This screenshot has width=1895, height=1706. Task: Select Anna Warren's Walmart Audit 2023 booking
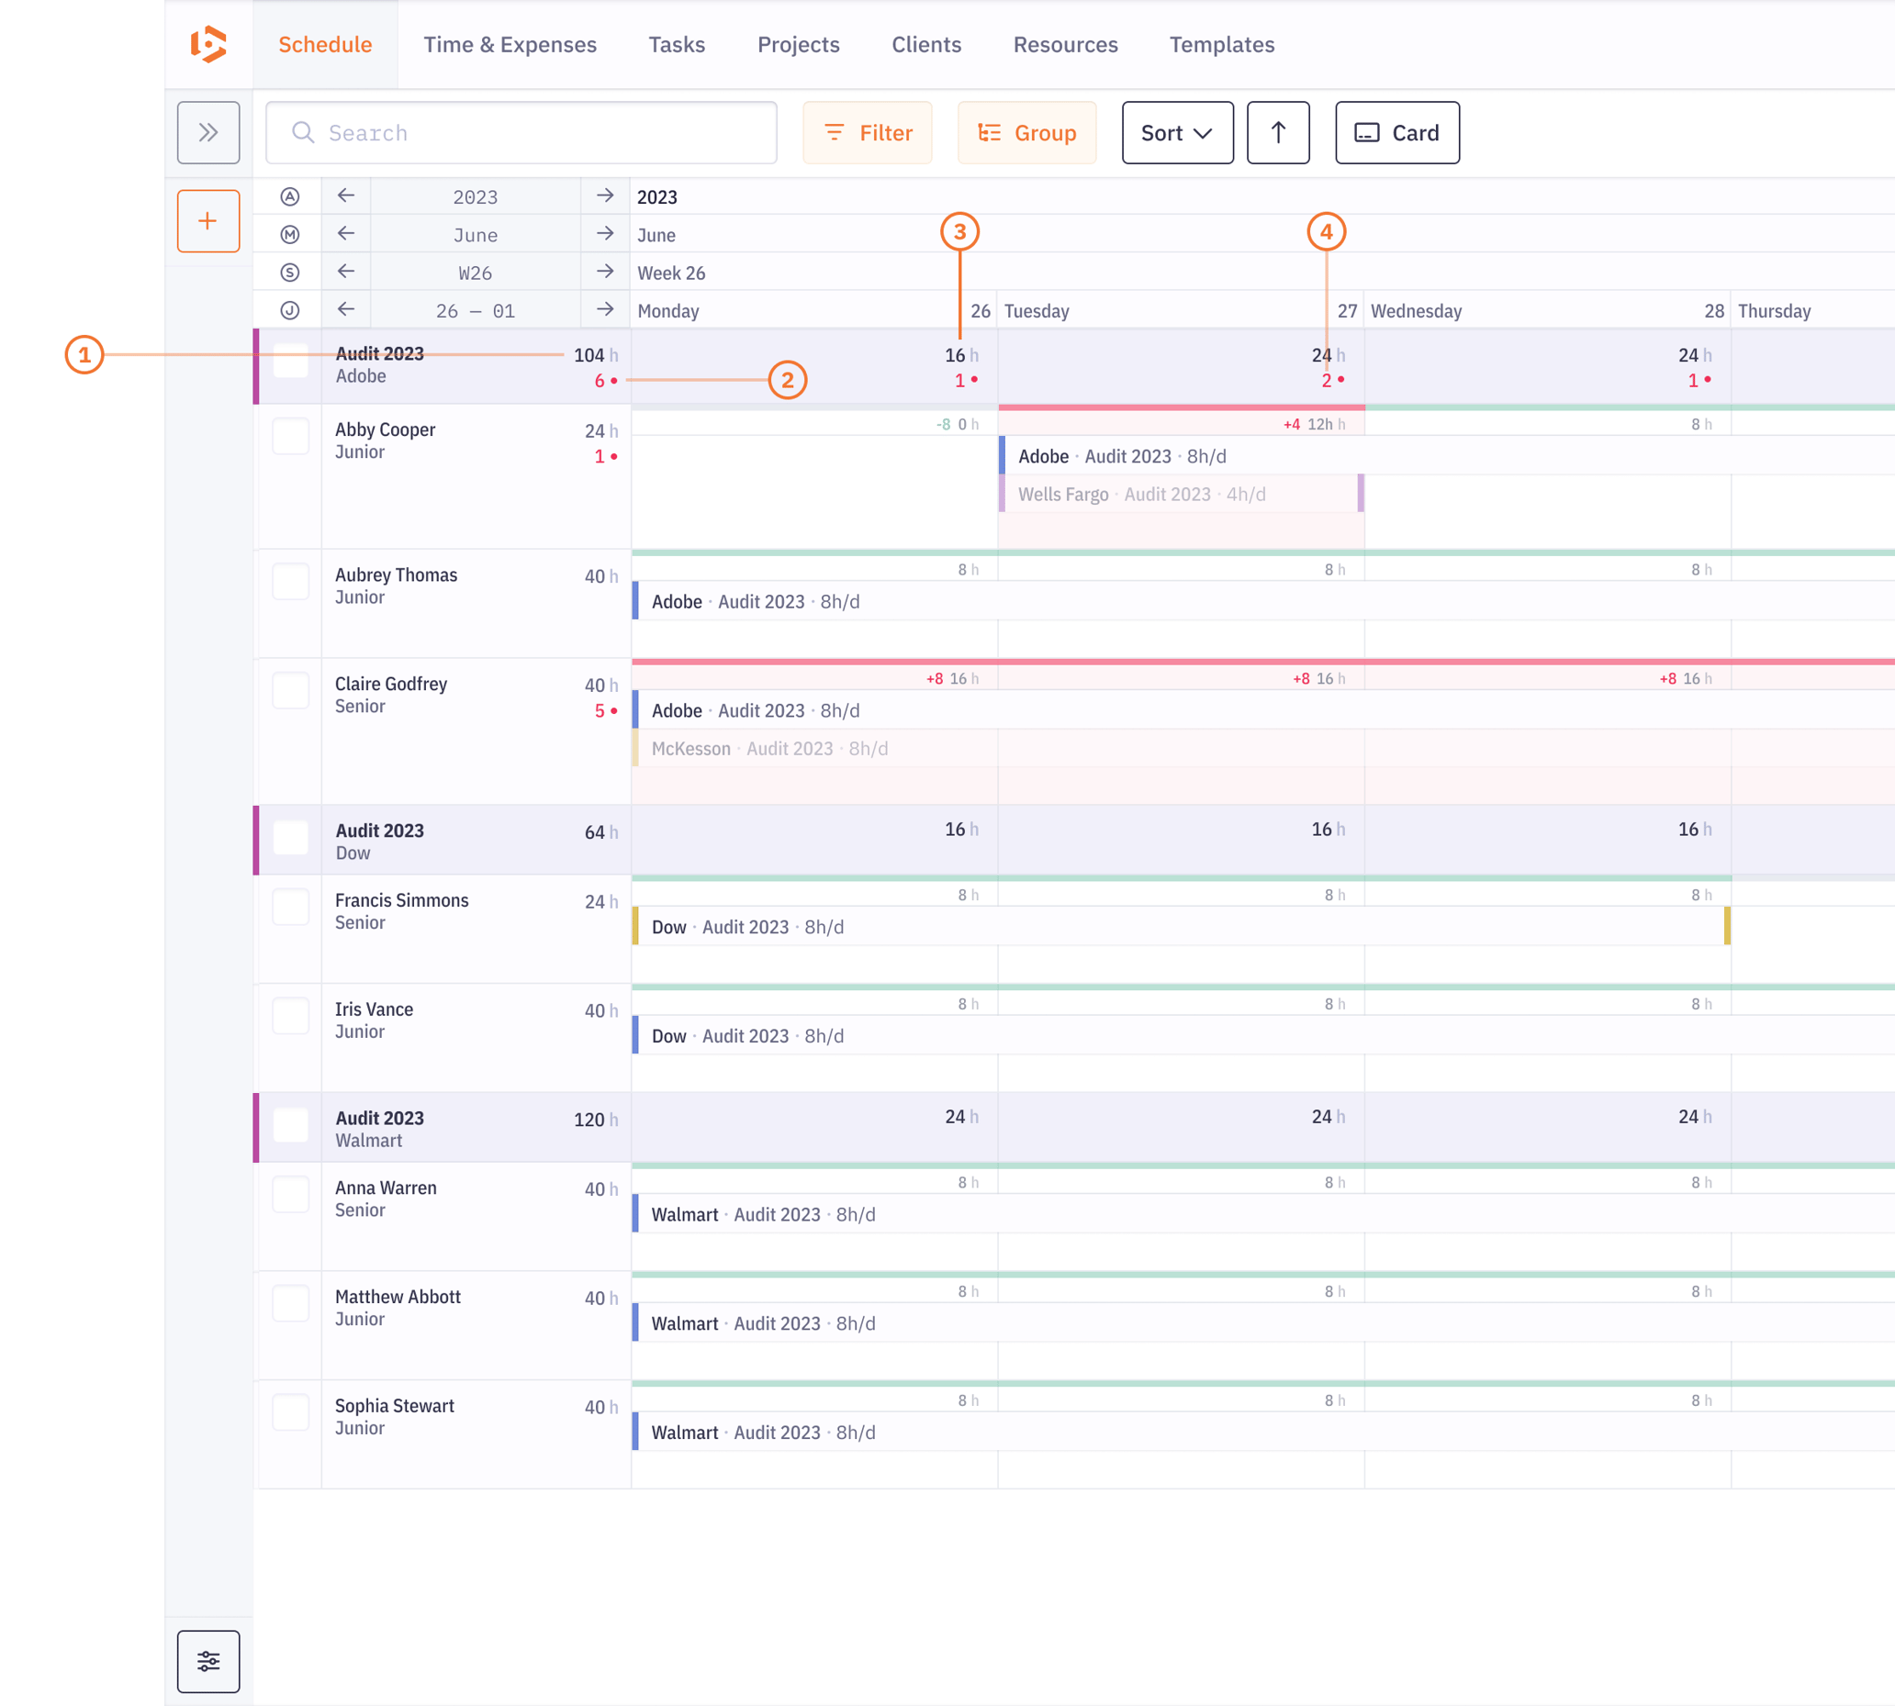1263,1214
